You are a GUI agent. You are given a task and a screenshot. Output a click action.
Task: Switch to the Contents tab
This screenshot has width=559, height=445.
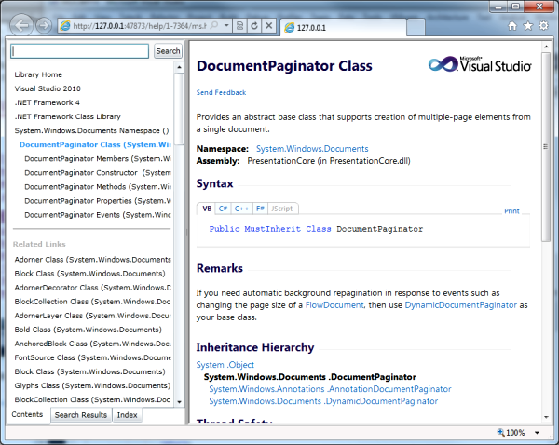(27, 414)
